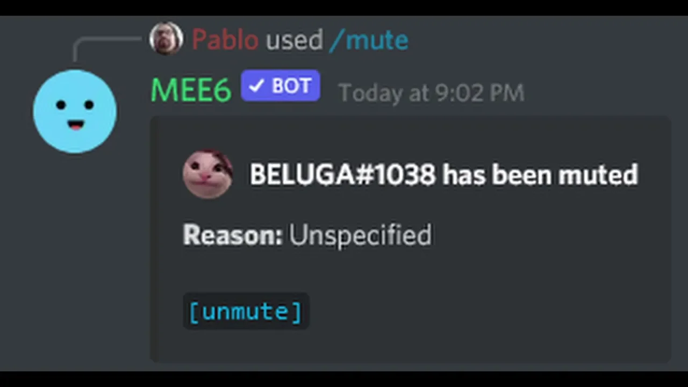Image resolution: width=688 pixels, height=387 pixels.
Task: Click the 9:02 PM time text
Action: click(479, 93)
